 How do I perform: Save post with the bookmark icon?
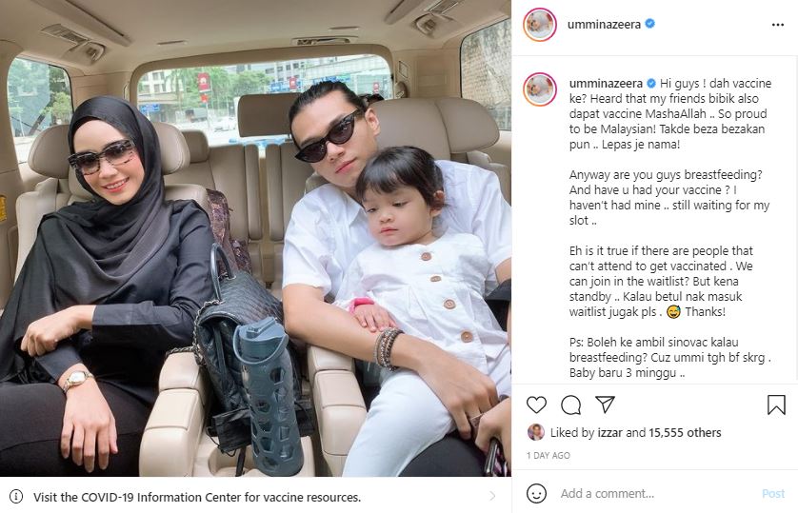[776, 404]
